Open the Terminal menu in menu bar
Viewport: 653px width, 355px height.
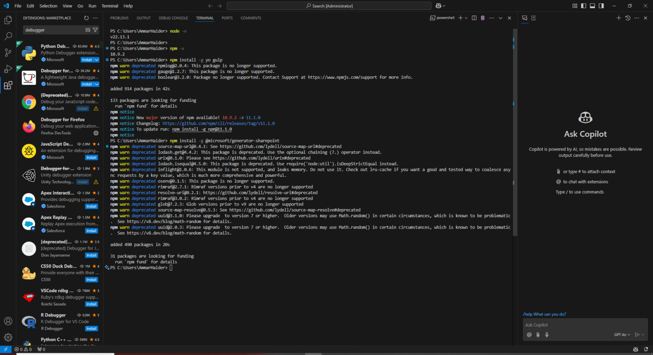coord(110,6)
